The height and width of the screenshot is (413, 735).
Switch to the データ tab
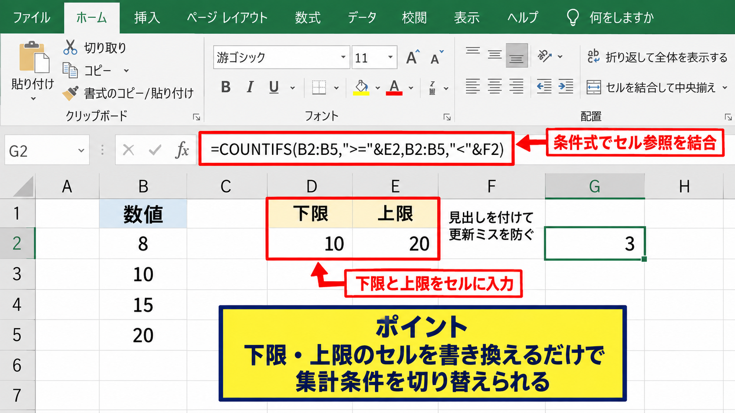tap(362, 18)
